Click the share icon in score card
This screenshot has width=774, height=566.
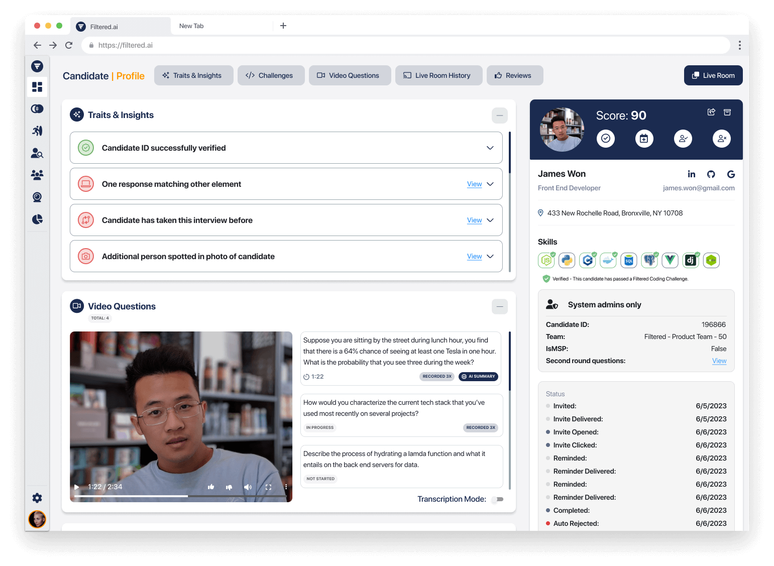click(711, 112)
